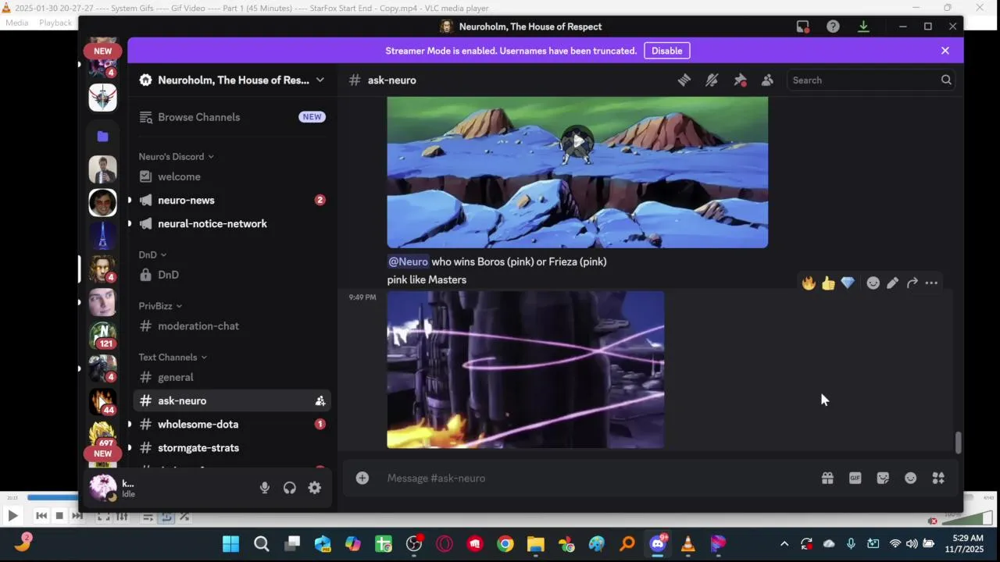The height and width of the screenshot is (562, 1000).
Task: Open notification settings bell icon
Action: 712,80
